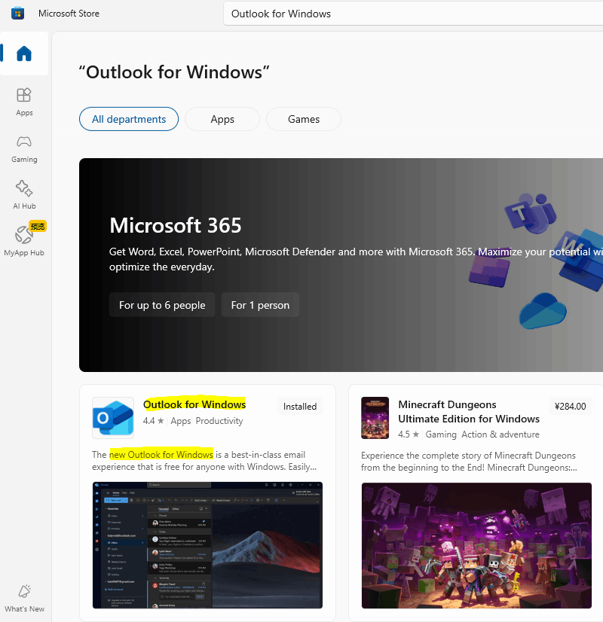Open the Apps section in sidebar
The height and width of the screenshot is (622, 603).
[x=24, y=102]
